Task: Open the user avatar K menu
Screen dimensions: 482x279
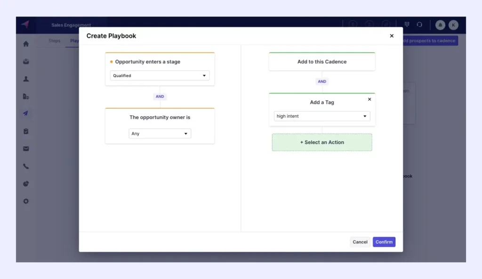Action: click(453, 25)
